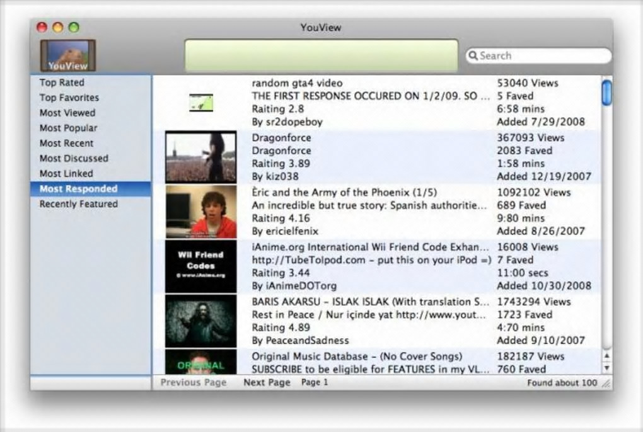Click 'THE FIRST RESPONSE OCCURED' description

(371, 96)
